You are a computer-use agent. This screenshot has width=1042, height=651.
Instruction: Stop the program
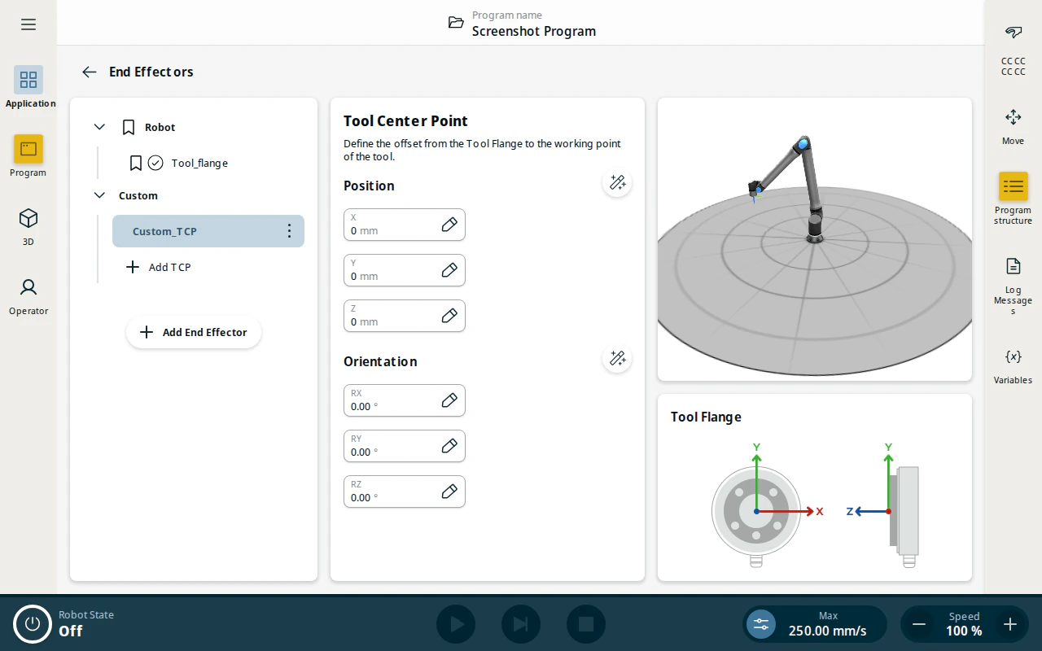586,624
